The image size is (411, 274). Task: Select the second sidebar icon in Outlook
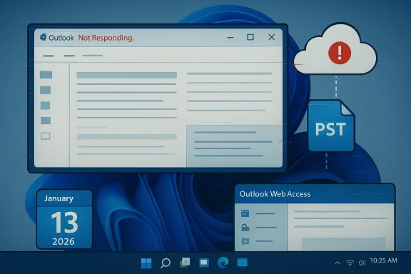[46, 90]
